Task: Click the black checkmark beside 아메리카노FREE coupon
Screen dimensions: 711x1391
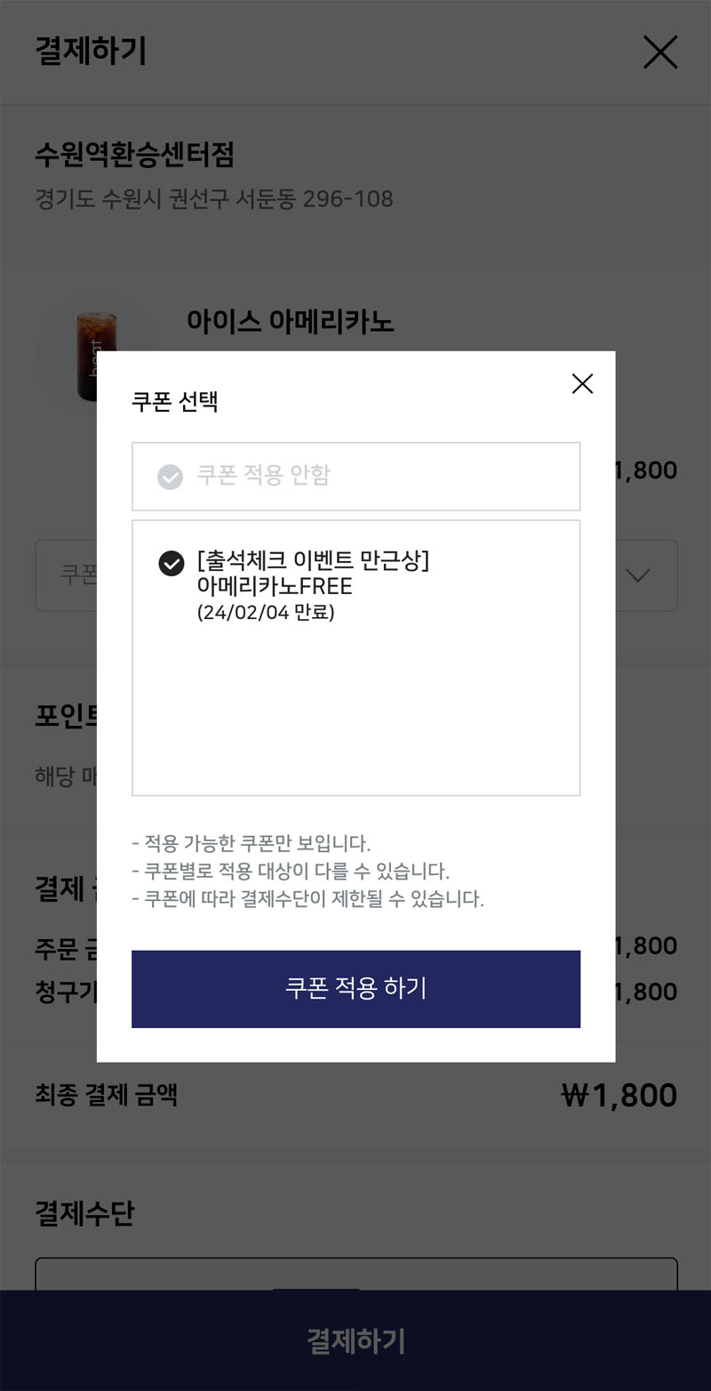Action: coord(171,563)
